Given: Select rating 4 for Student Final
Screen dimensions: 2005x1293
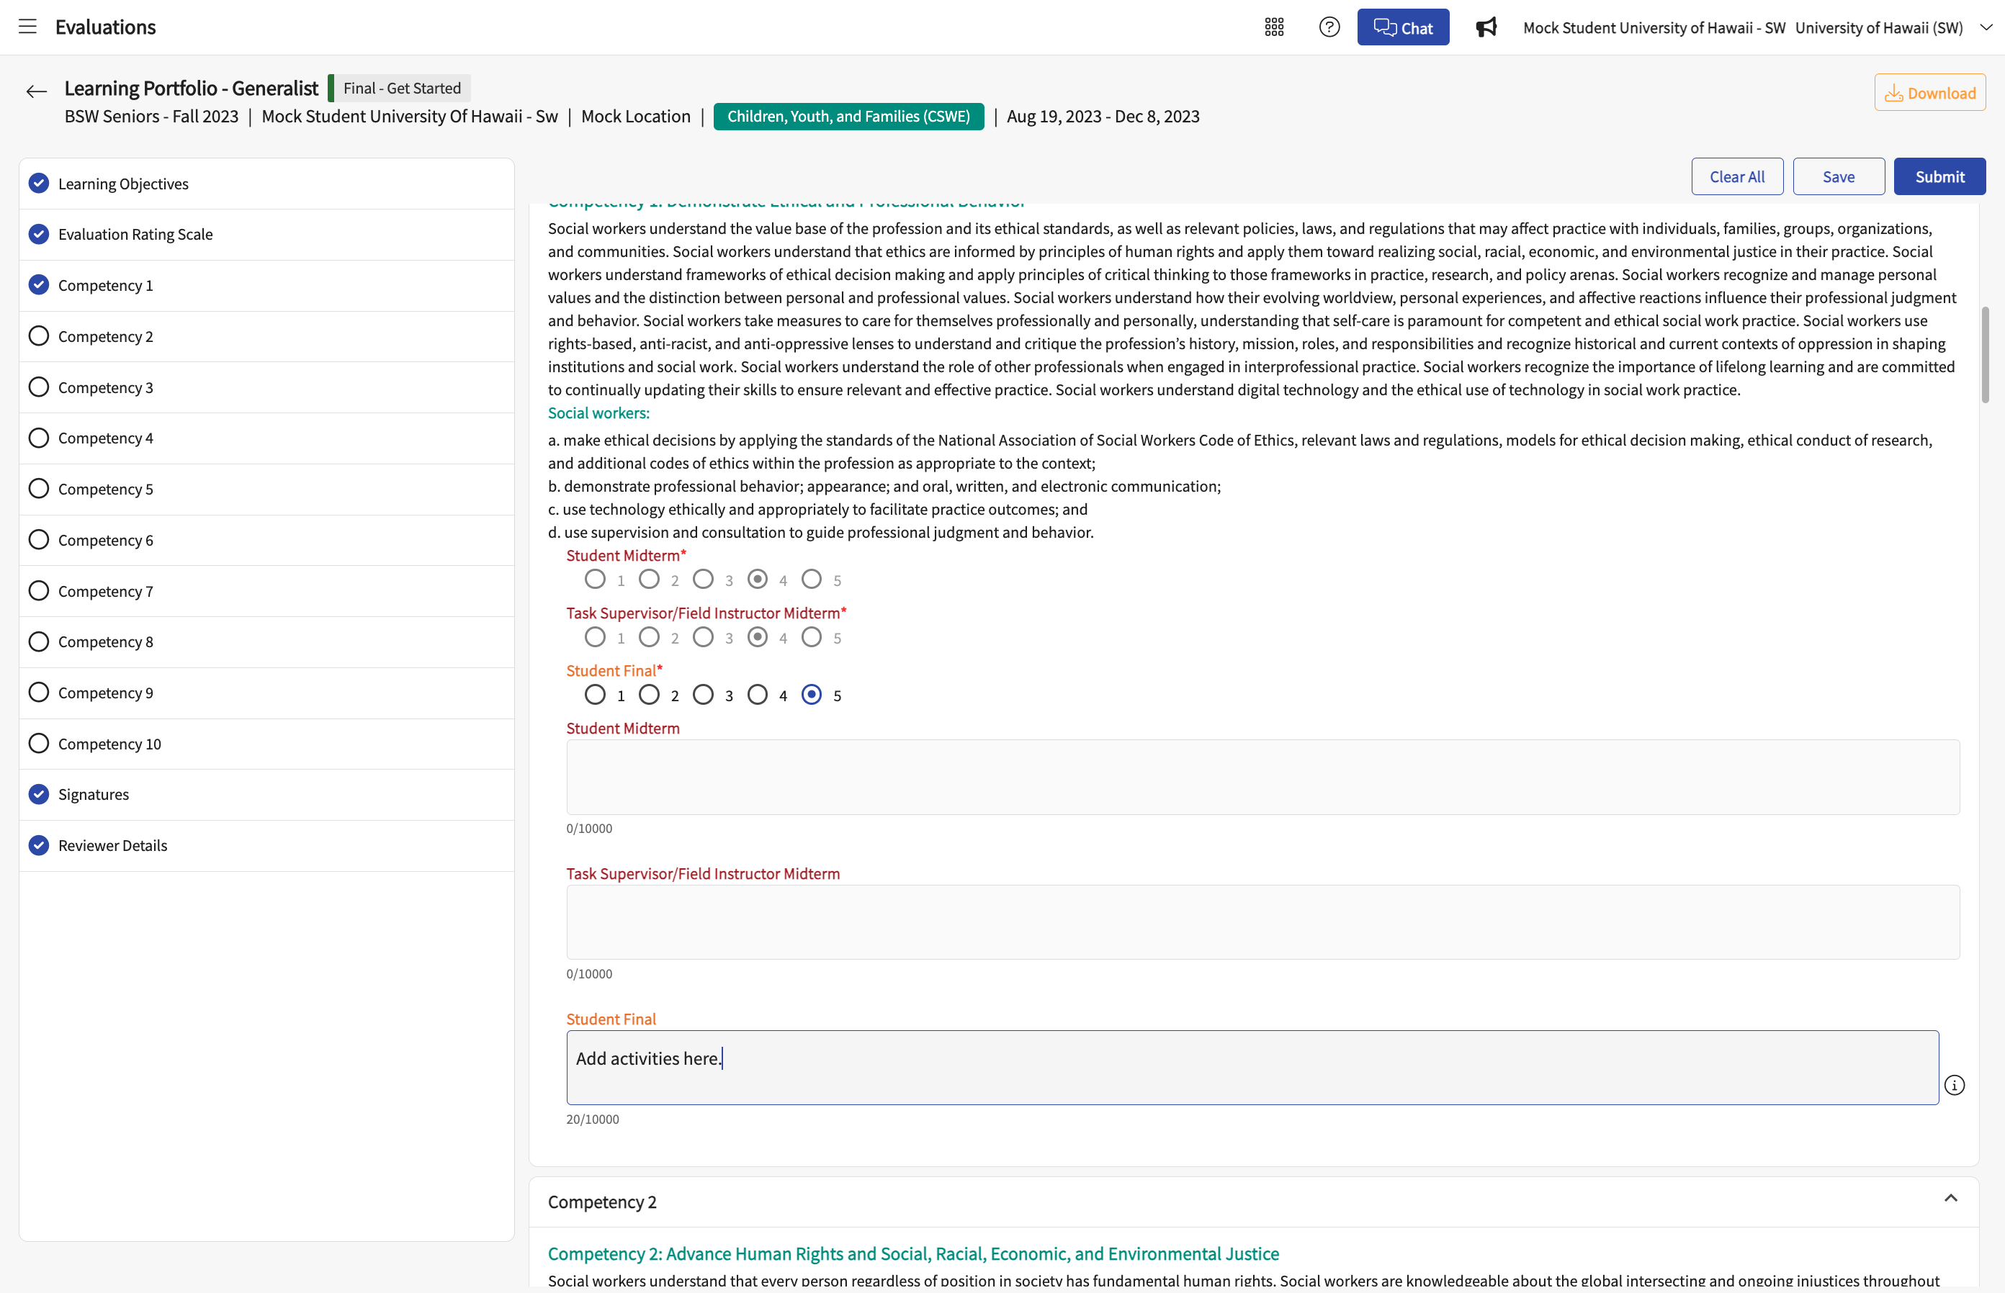Looking at the screenshot, I should tap(757, 694).
